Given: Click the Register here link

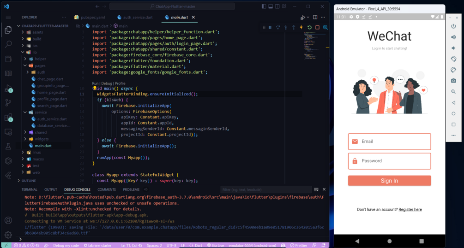Looking at the screenshot, I should click(410, 210).
